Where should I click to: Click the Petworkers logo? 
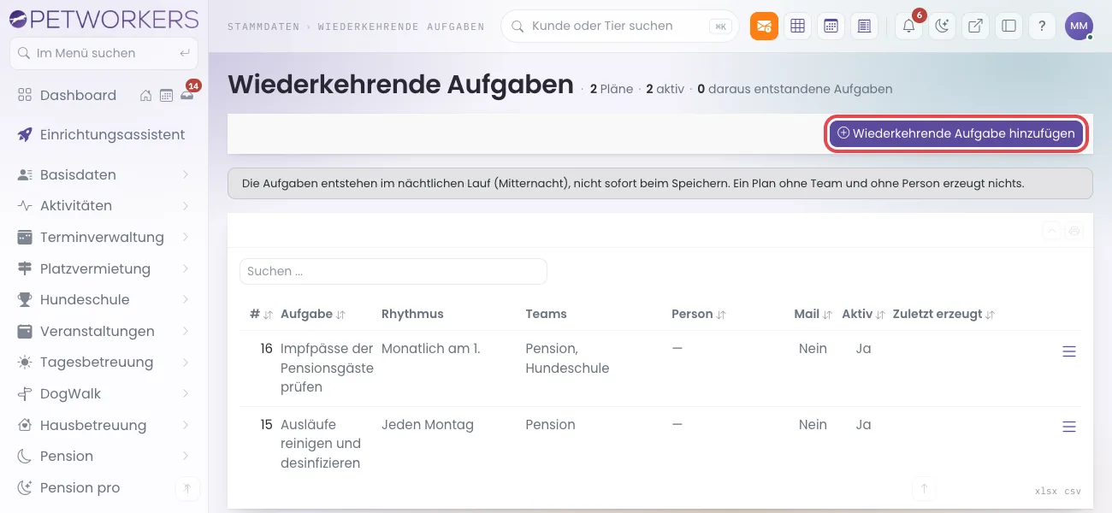point(104,18)
